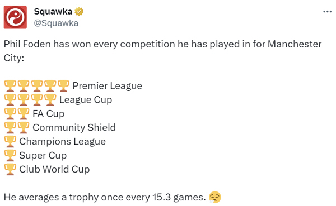Click the 15.3 games sentence
The height and width of the screenshot is (206, 336).
[x=105, y=197]
